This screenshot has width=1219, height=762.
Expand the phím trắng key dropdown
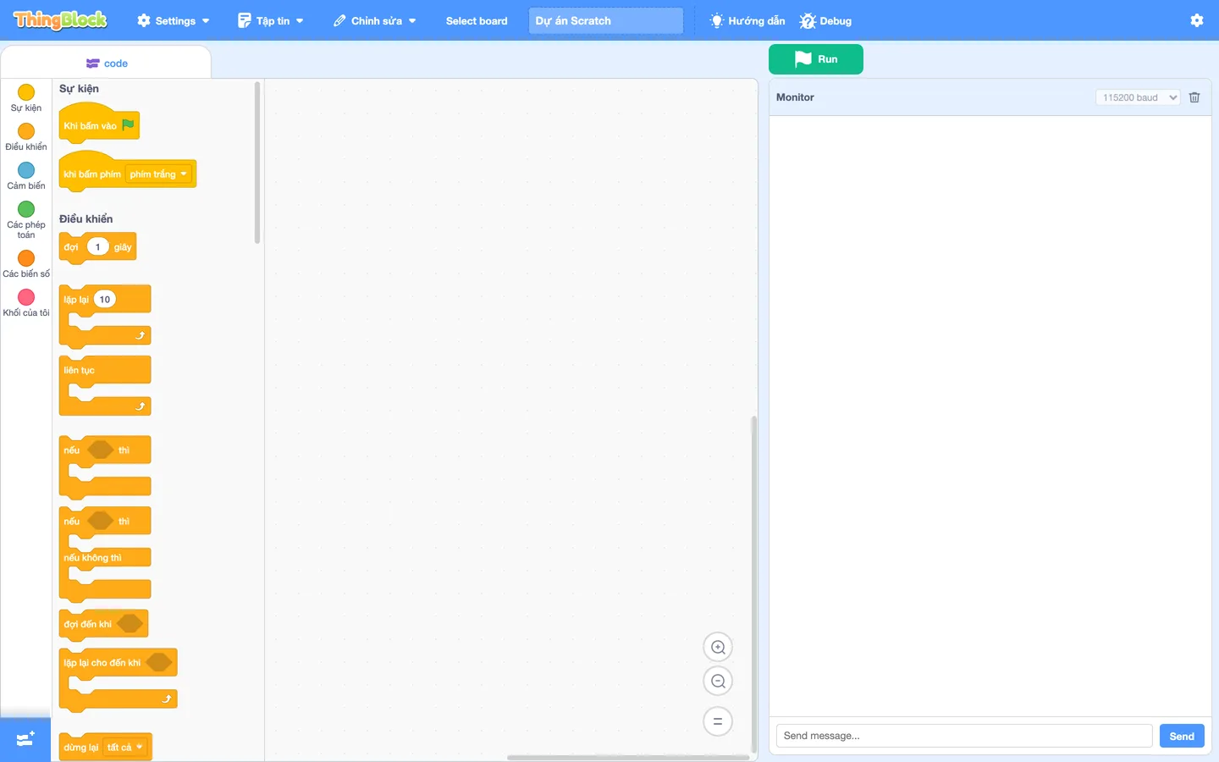pyautogui.click(x=159, y=174)
